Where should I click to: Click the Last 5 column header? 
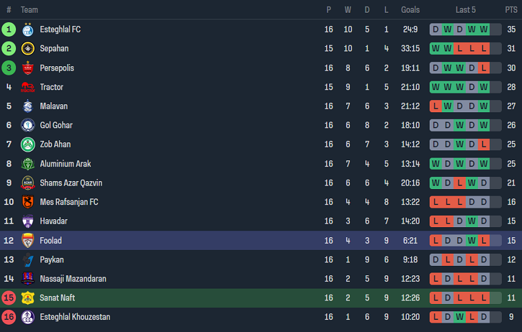point(466,9)
